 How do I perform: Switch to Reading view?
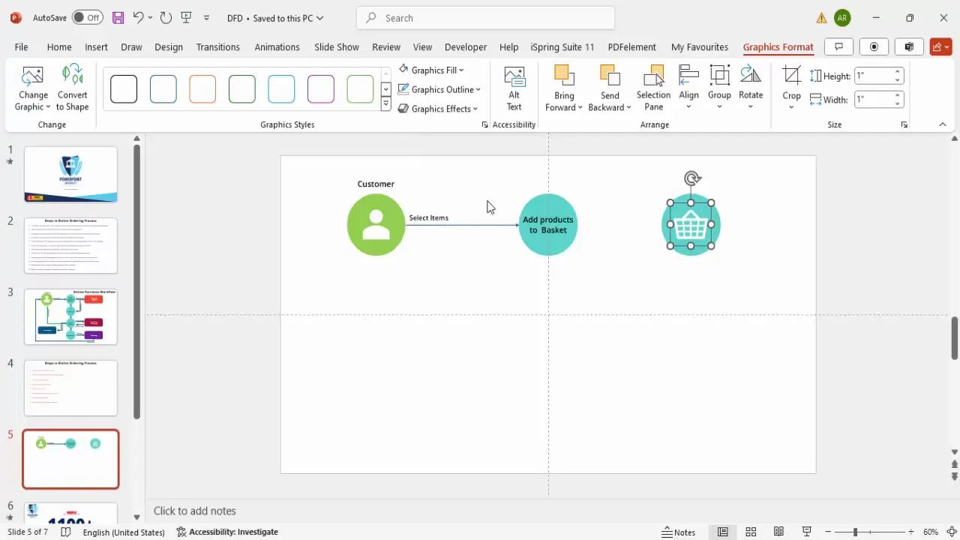pos(779,532)
